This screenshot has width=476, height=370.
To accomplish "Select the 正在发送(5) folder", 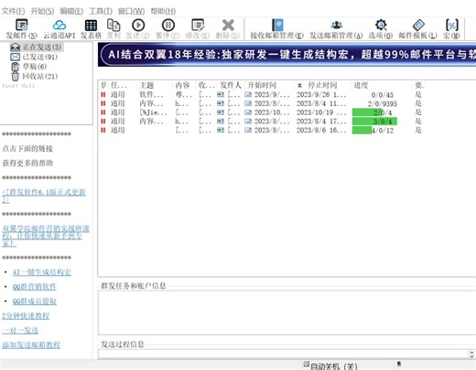I will click(36, 48).
